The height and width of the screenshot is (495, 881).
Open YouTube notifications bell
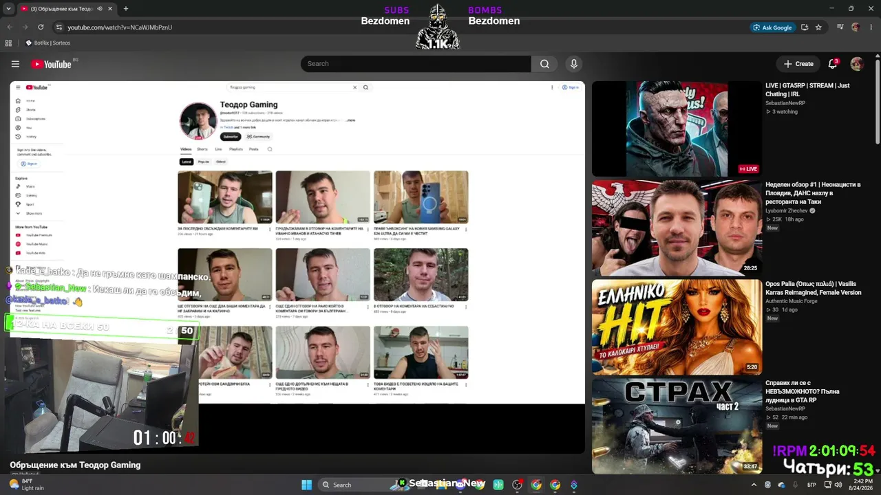(833, 64)
